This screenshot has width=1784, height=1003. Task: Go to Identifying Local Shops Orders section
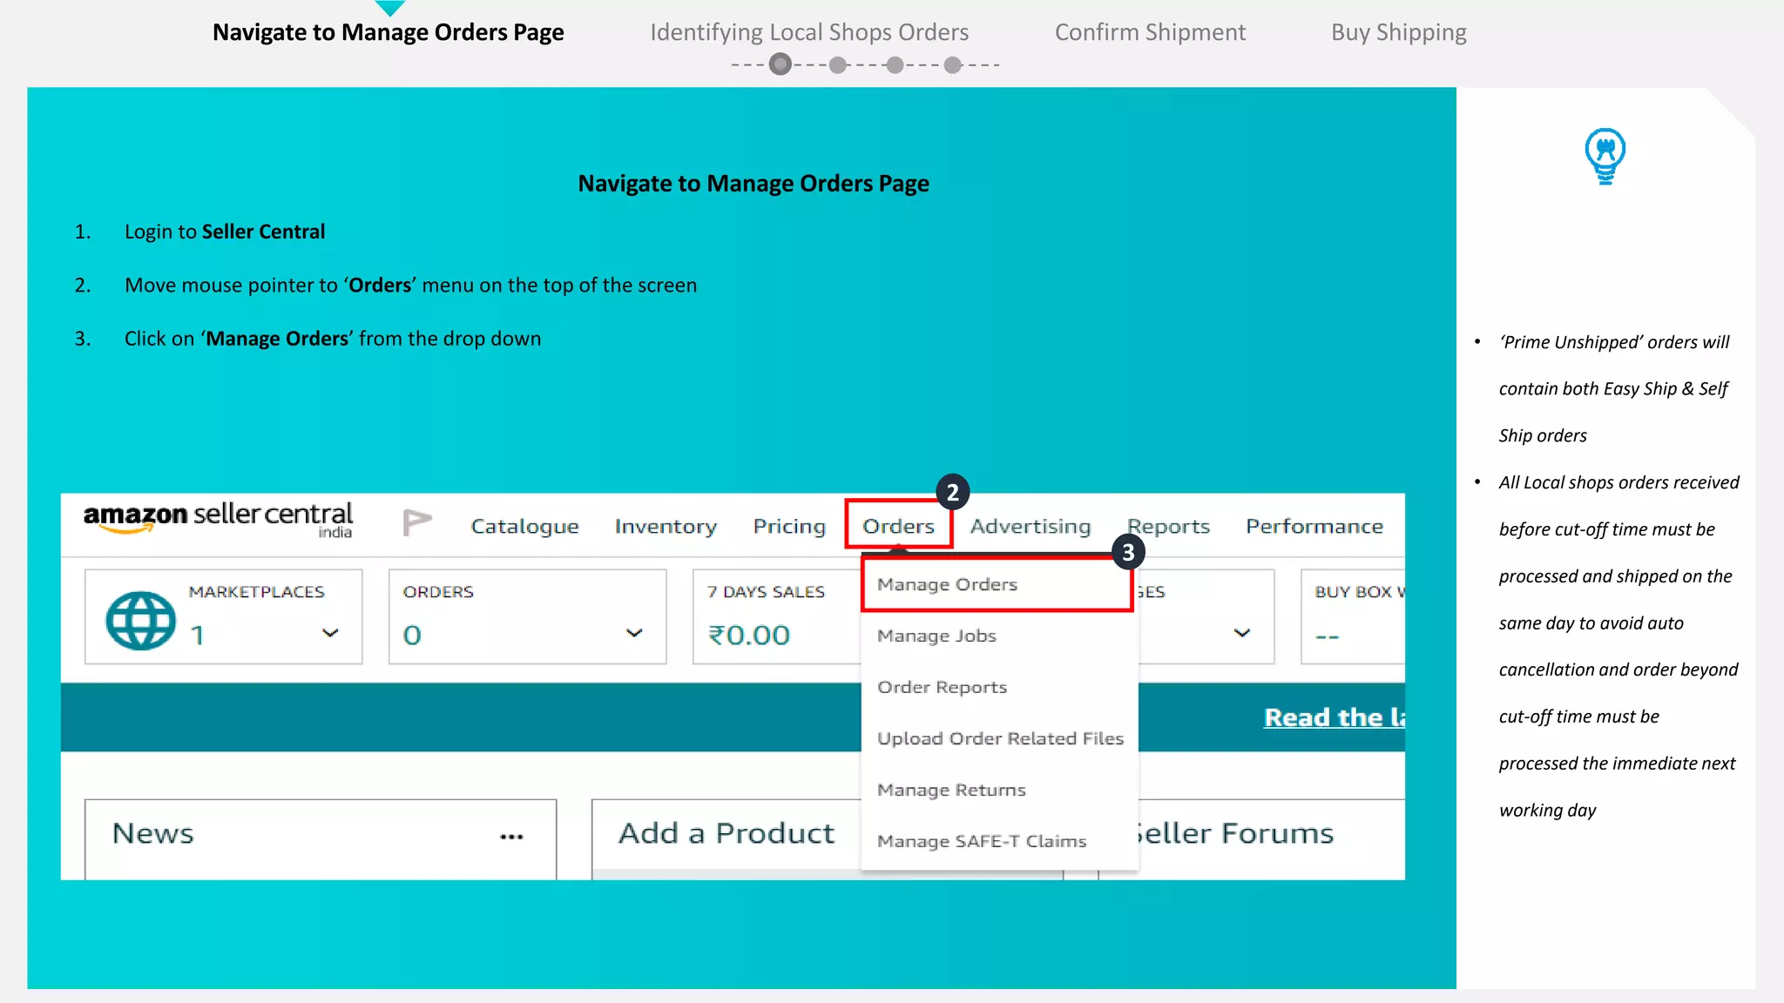tap(808, 32)
